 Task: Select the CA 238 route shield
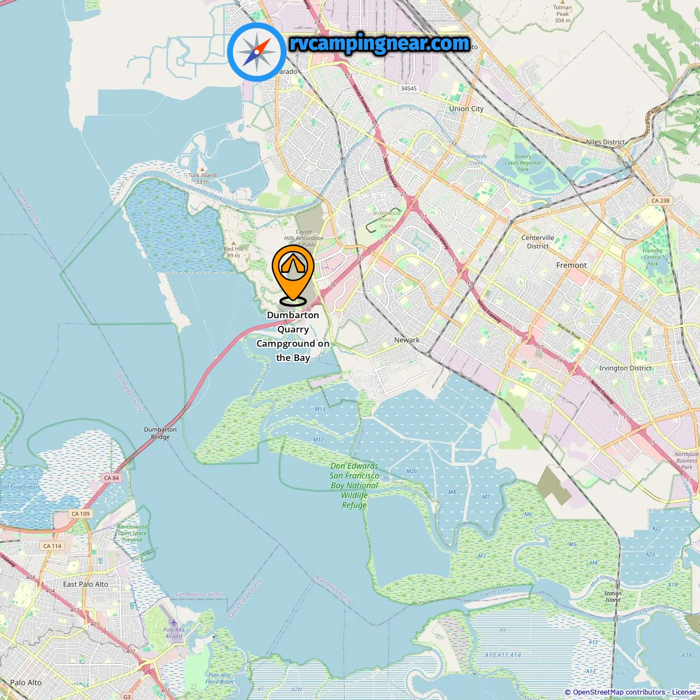tap(661, 200)
